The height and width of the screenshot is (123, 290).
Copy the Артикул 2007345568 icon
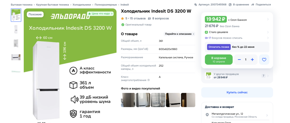point(196,5)
